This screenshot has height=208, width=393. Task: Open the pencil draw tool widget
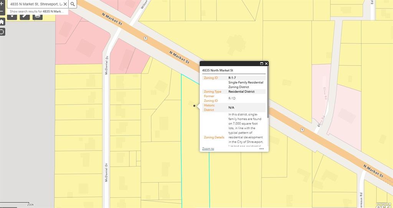(x=25, y=16)
